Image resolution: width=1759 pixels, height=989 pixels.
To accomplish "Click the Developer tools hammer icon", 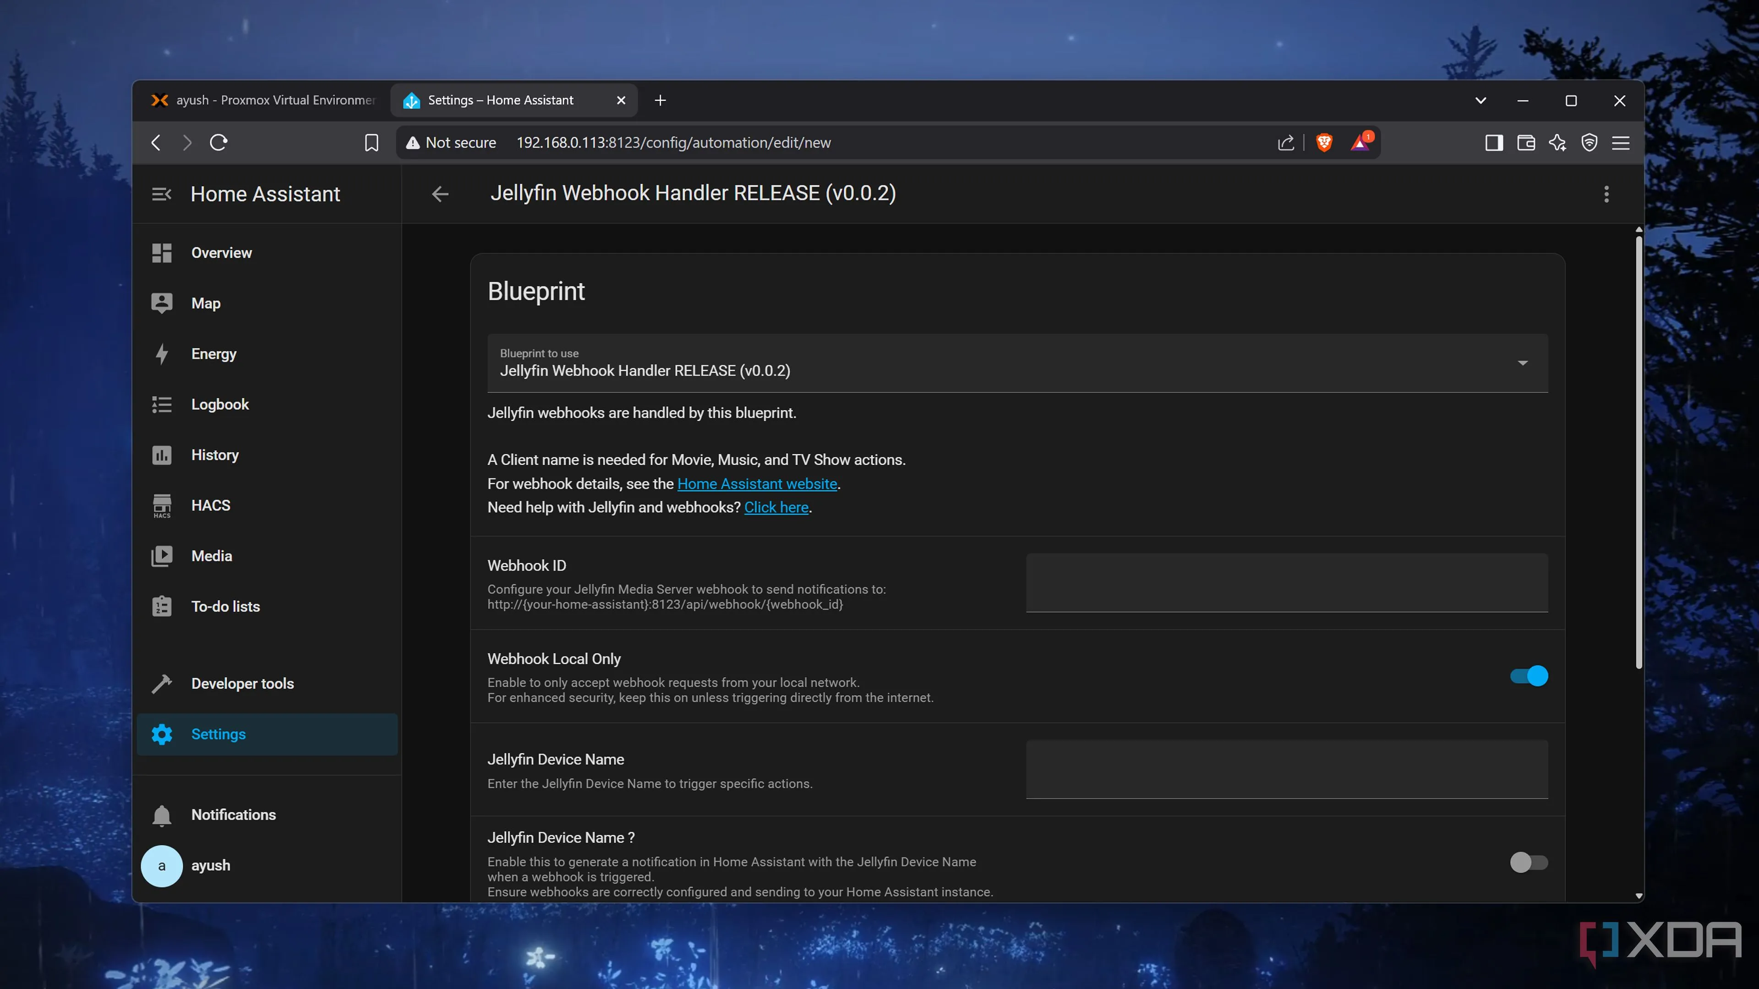I will point(161,683).
